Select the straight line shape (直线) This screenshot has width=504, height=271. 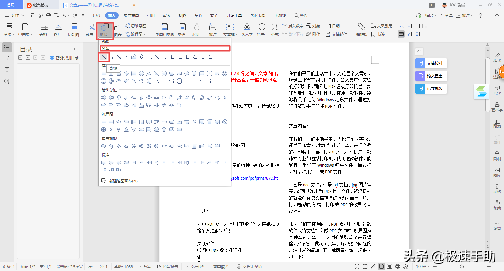[104, 57]
